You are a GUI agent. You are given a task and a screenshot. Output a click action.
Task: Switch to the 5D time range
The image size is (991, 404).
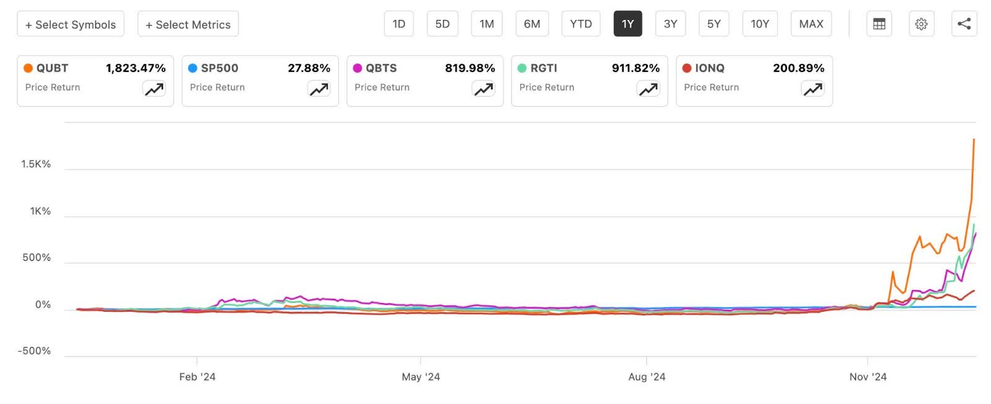[442, 24]
